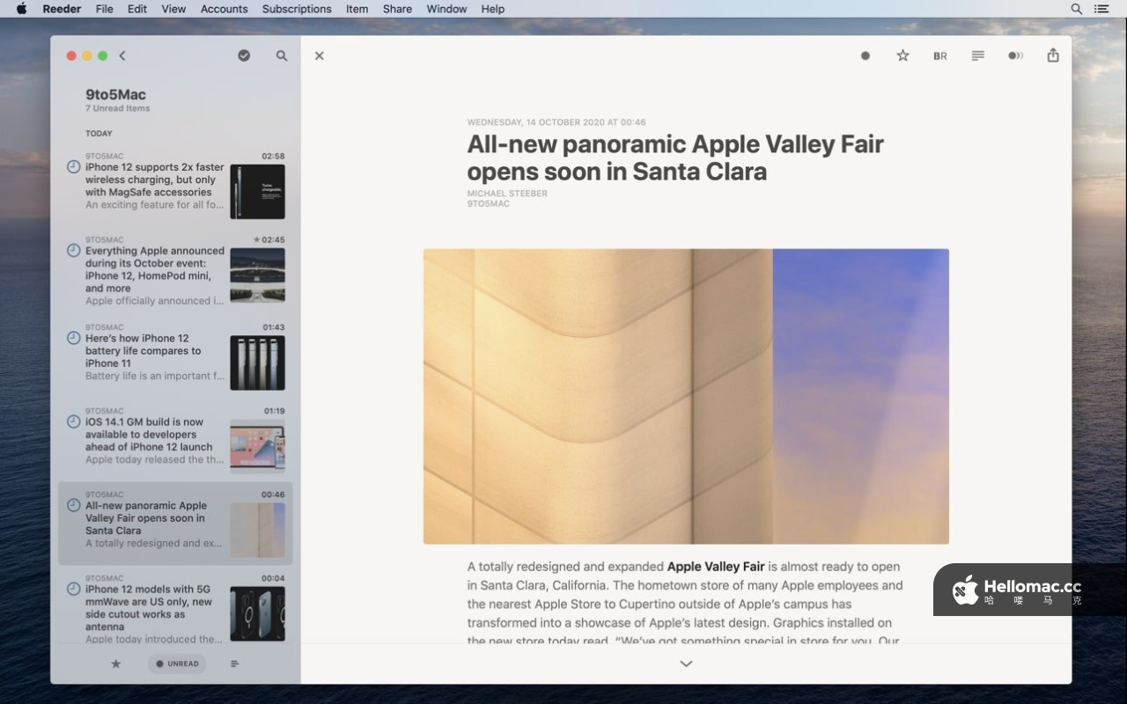1127x704 pixels.
Task: Click author name MICHAEL STEEBER
Action: tap(507, 194)
